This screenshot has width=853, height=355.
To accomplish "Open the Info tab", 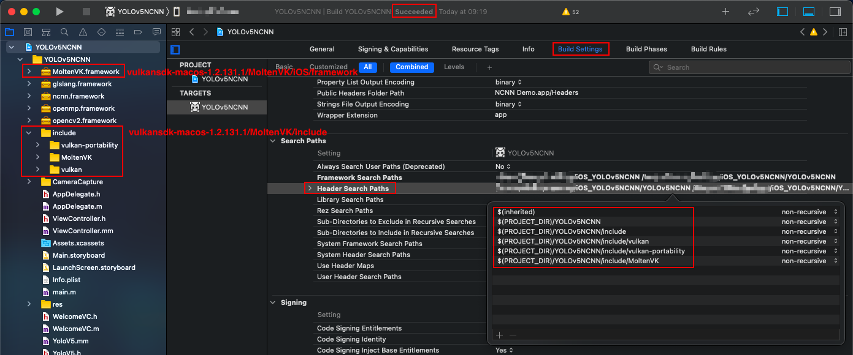I will coord(529,49).
